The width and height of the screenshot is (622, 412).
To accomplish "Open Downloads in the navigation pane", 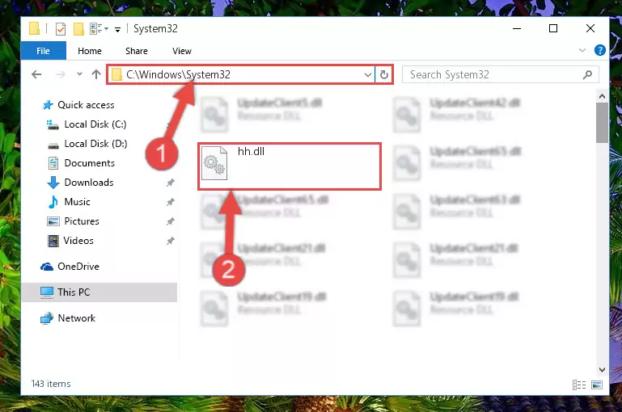I will (81, 183).
